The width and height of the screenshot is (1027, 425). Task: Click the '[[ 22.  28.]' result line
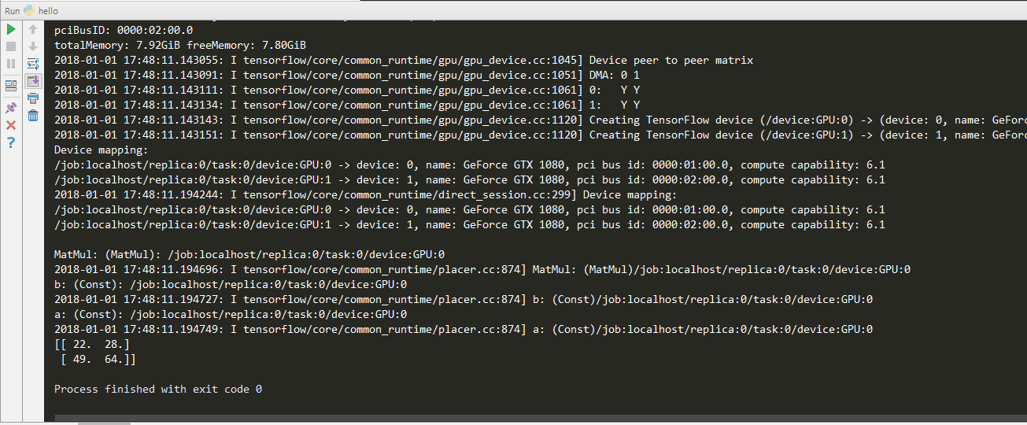(x=92, y=344)
